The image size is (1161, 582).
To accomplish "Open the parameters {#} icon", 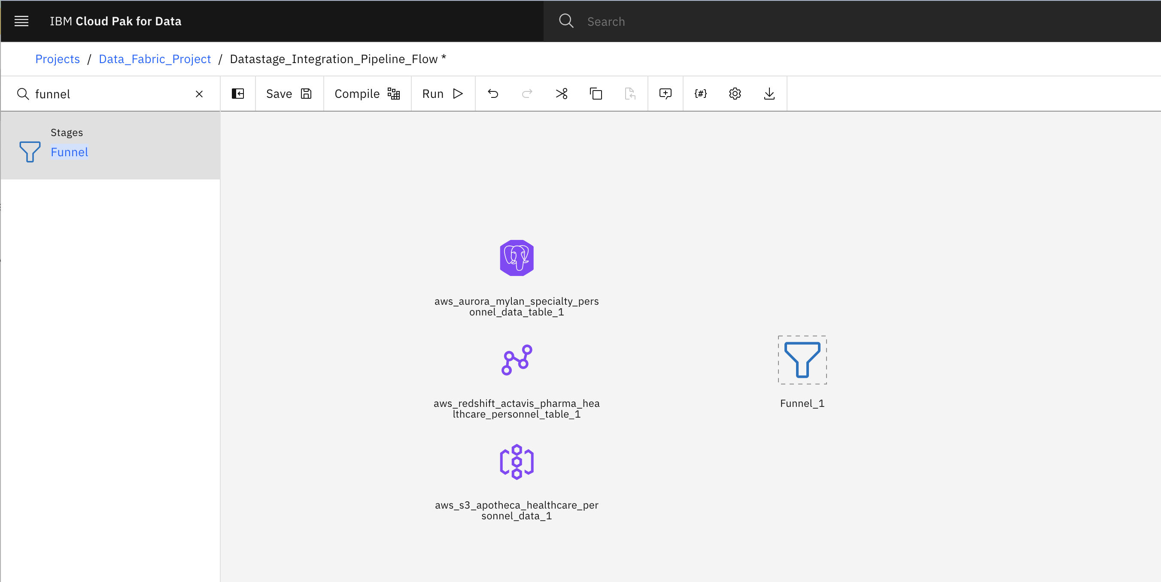I will (x=700, y=94).
